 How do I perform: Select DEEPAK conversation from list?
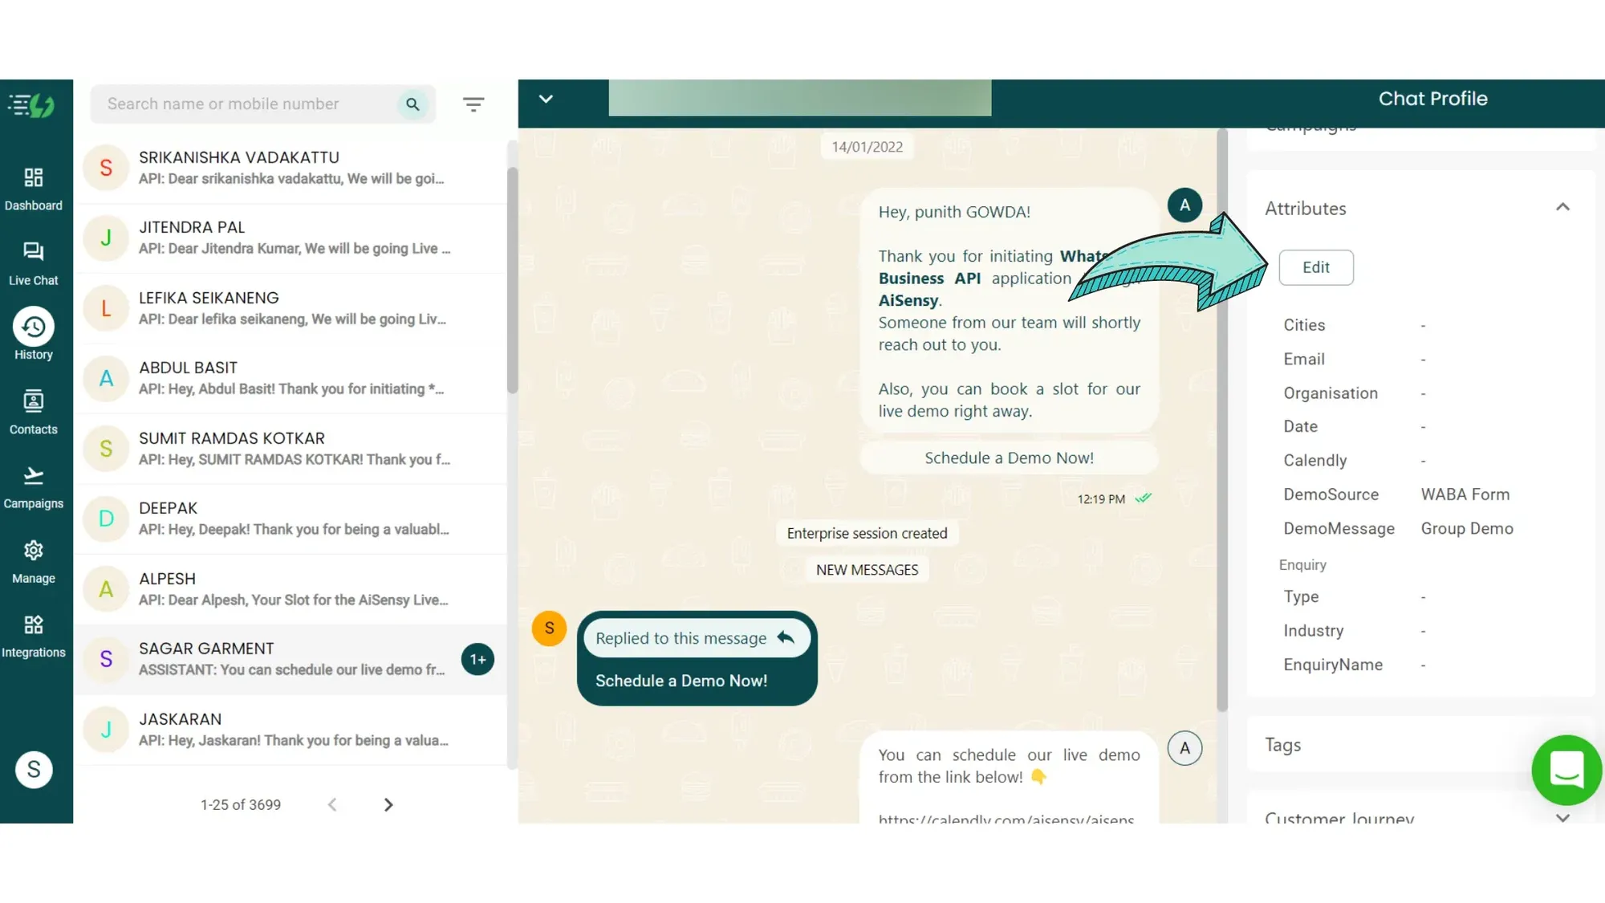(x=291, y=517)
